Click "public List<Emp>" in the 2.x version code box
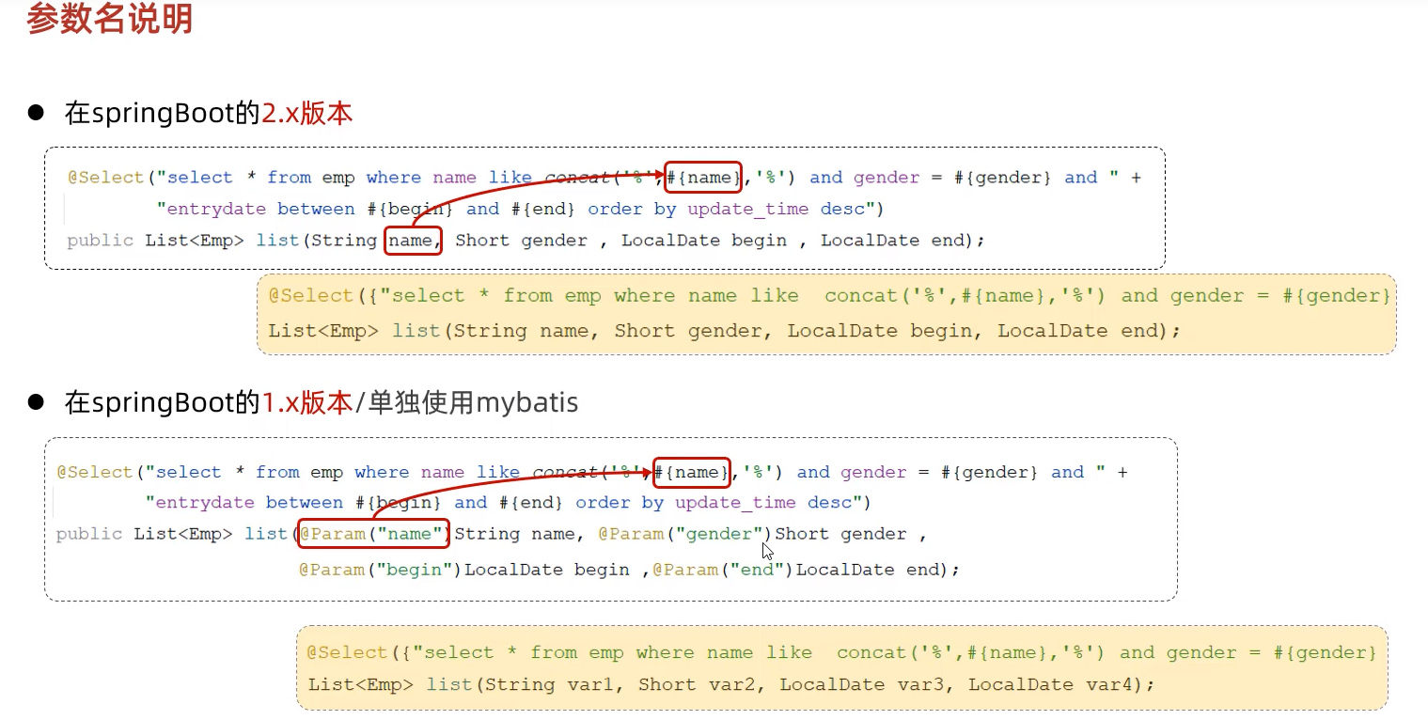The image size is (1428, 720). pyautogui.click(x=155, y=241)
